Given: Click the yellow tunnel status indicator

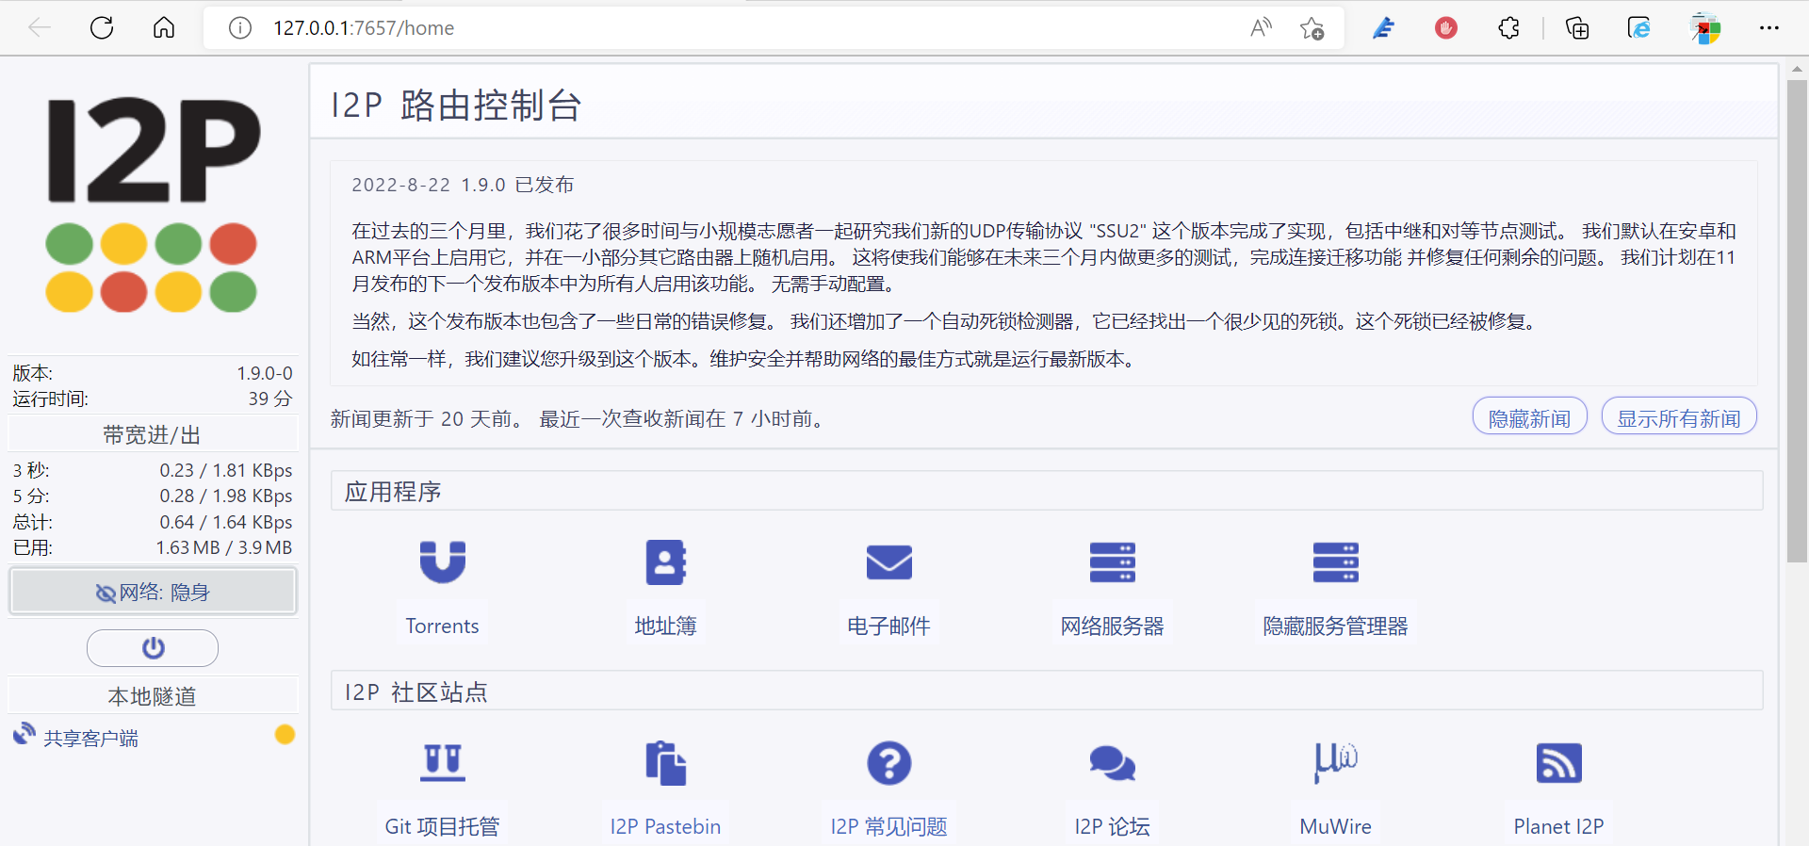Looking at the screenshot, I should pyautogui.click(x=285, y=735).
